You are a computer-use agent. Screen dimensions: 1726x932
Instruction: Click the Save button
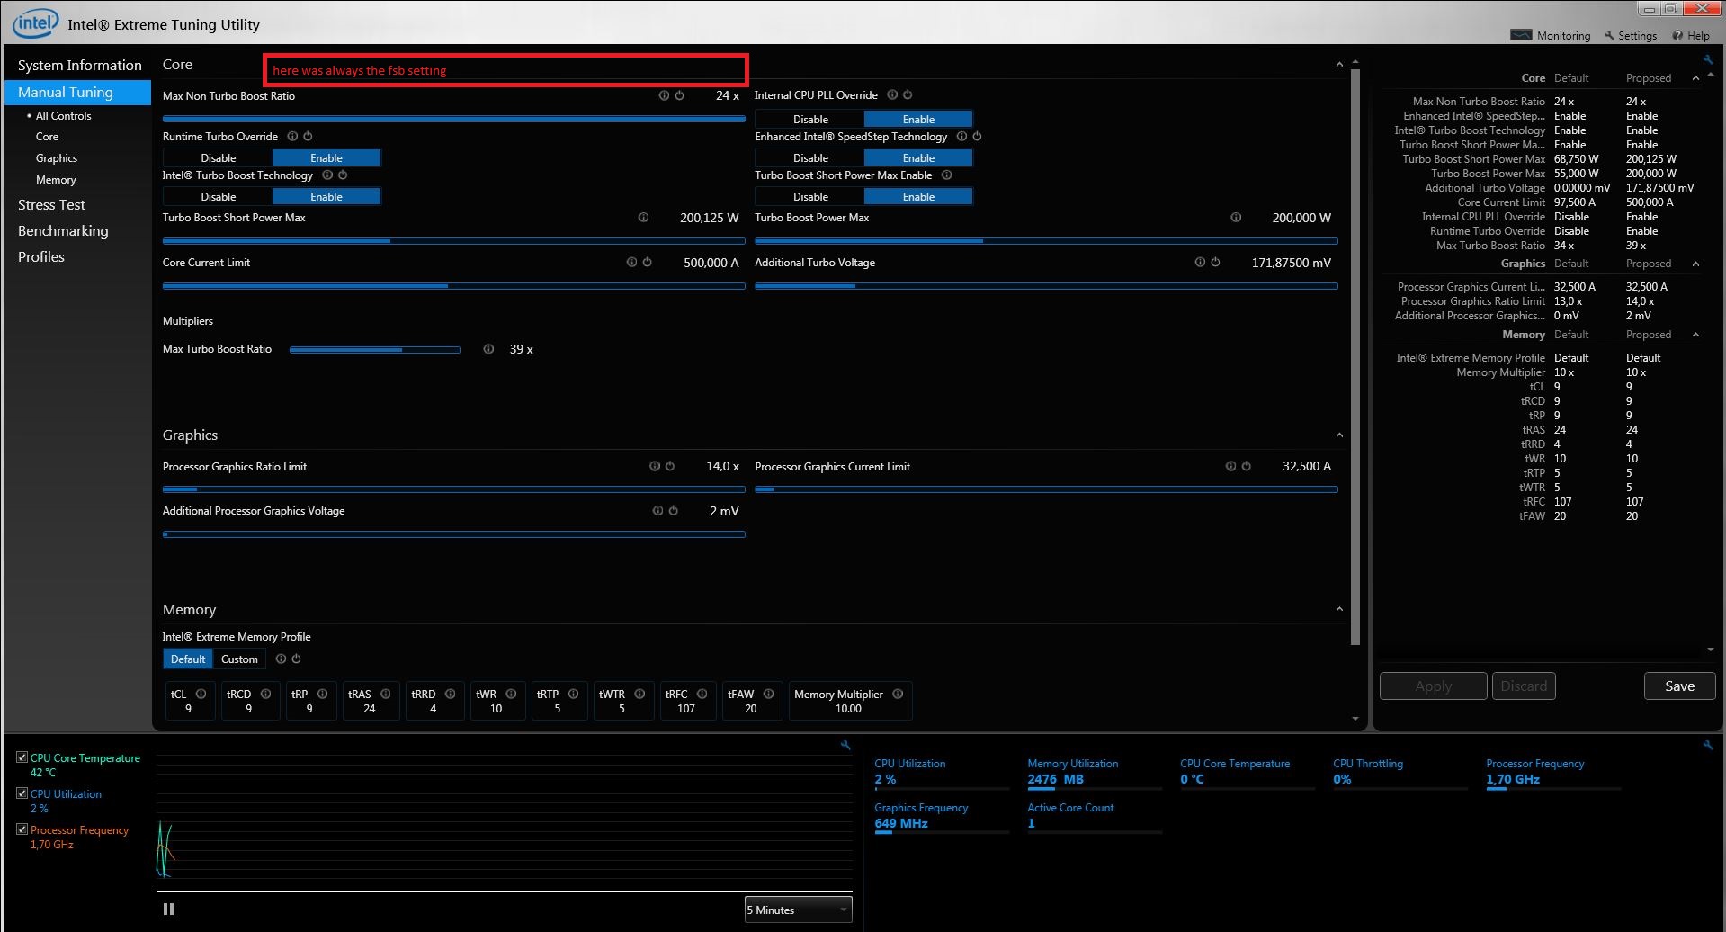point(1679,686)
